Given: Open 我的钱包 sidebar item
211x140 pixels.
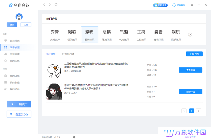Looking at the screenshot, I should (x=15, y=89).
